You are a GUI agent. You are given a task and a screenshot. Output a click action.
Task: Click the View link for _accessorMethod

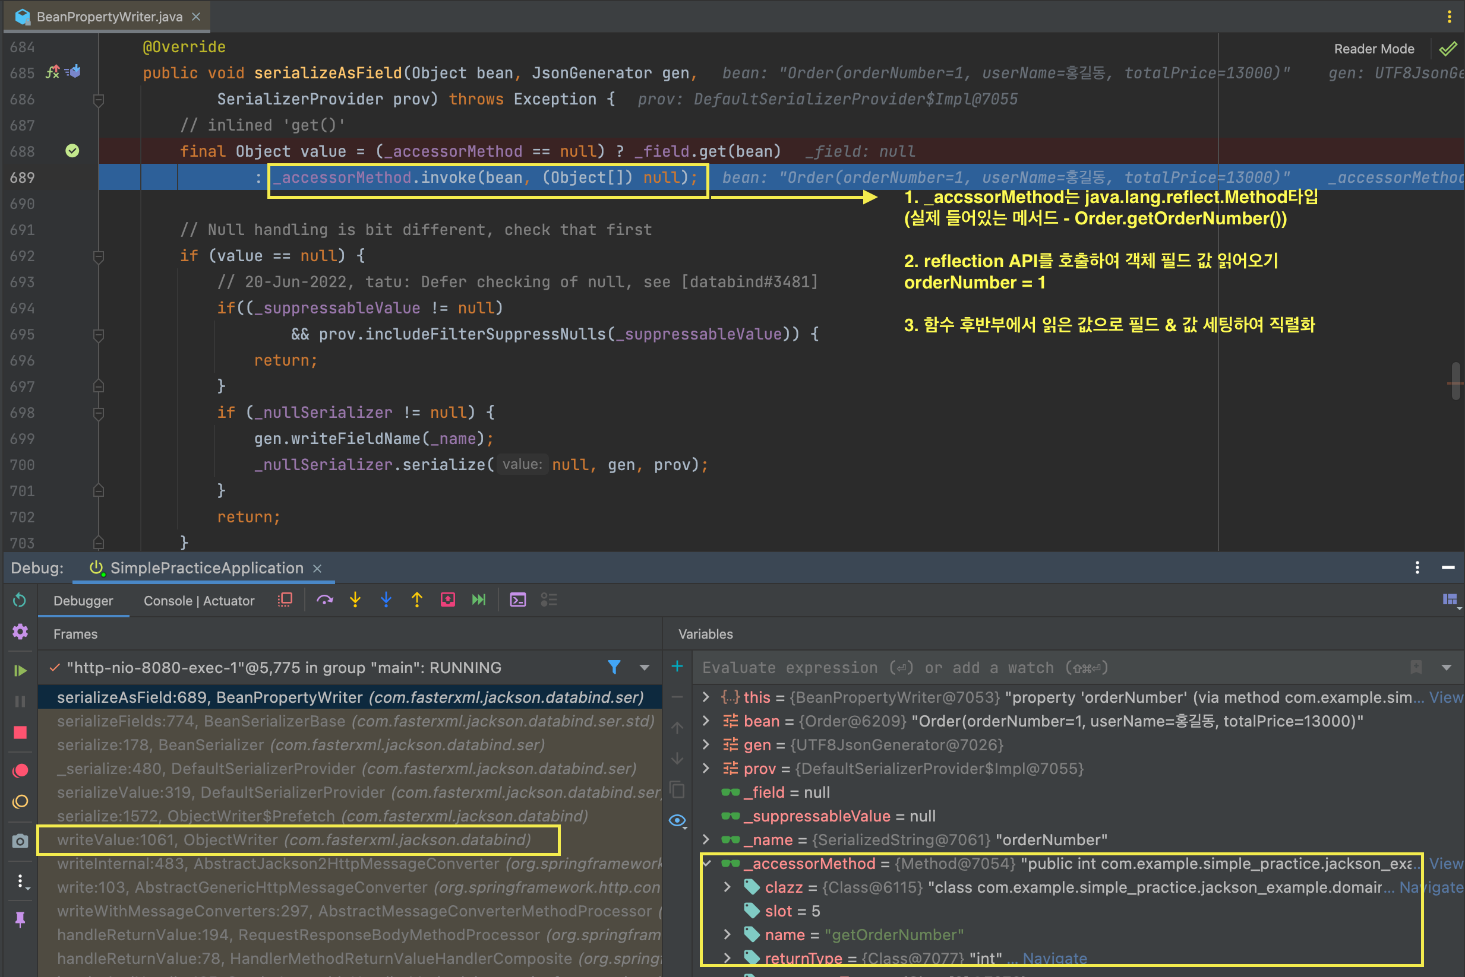point(1445,864)
